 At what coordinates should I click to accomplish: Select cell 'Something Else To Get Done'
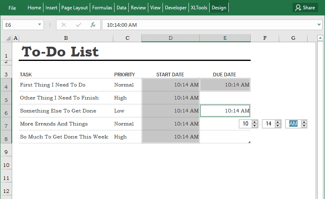[x=66, y=111]
